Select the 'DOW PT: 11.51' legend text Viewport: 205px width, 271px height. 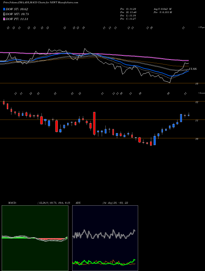point(17,19)
